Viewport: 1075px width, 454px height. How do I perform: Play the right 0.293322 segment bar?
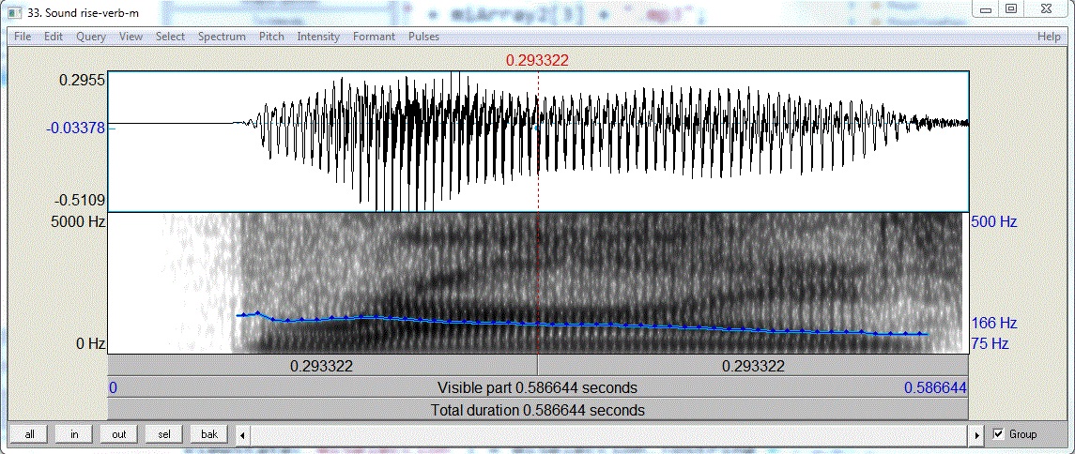coord(753,366)
